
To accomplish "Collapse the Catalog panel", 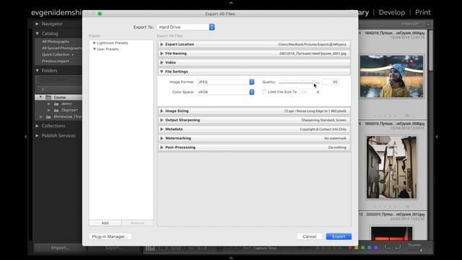I will tap(37, 34).
